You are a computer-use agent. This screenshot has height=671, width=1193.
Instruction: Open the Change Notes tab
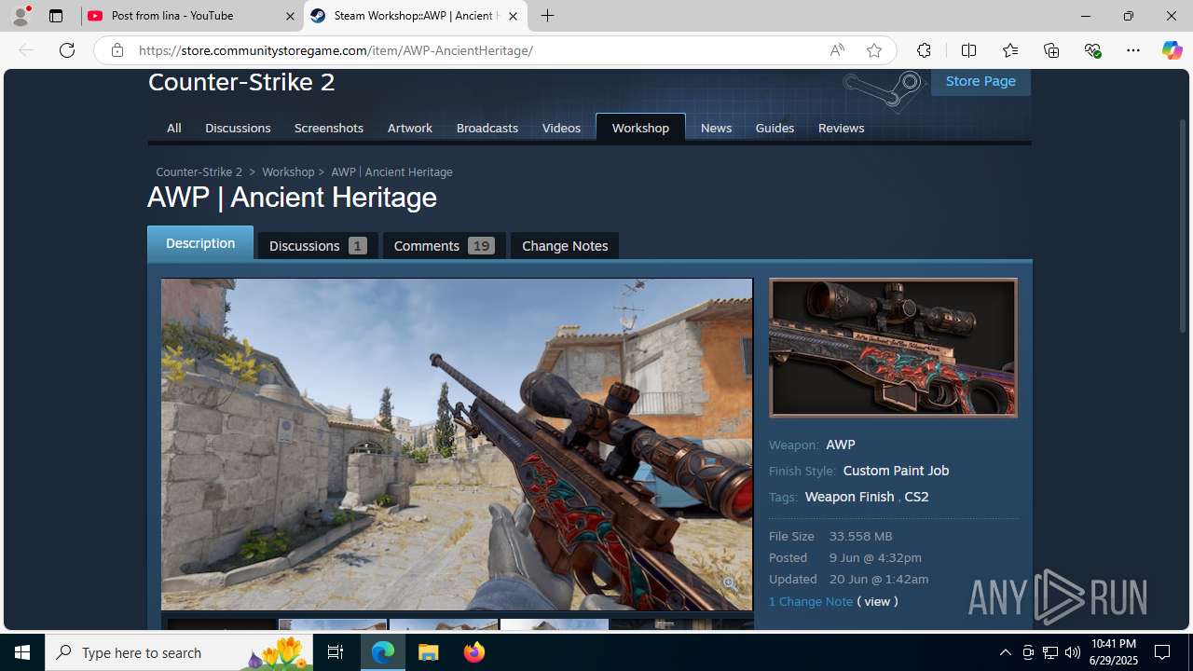tap(565, 246)
